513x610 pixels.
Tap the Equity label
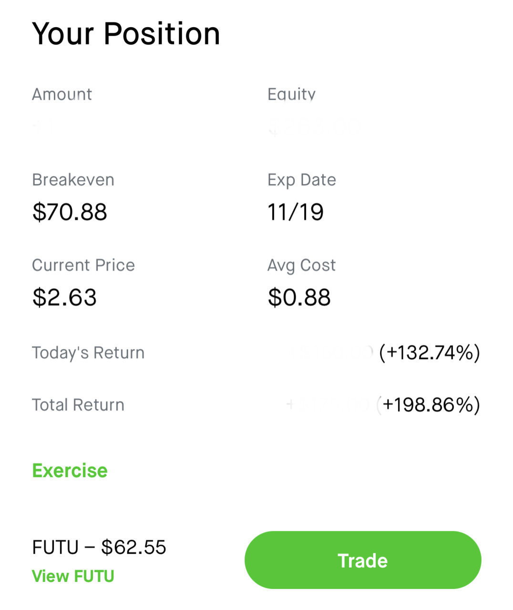pyautogui.click(x=291, y=94)
